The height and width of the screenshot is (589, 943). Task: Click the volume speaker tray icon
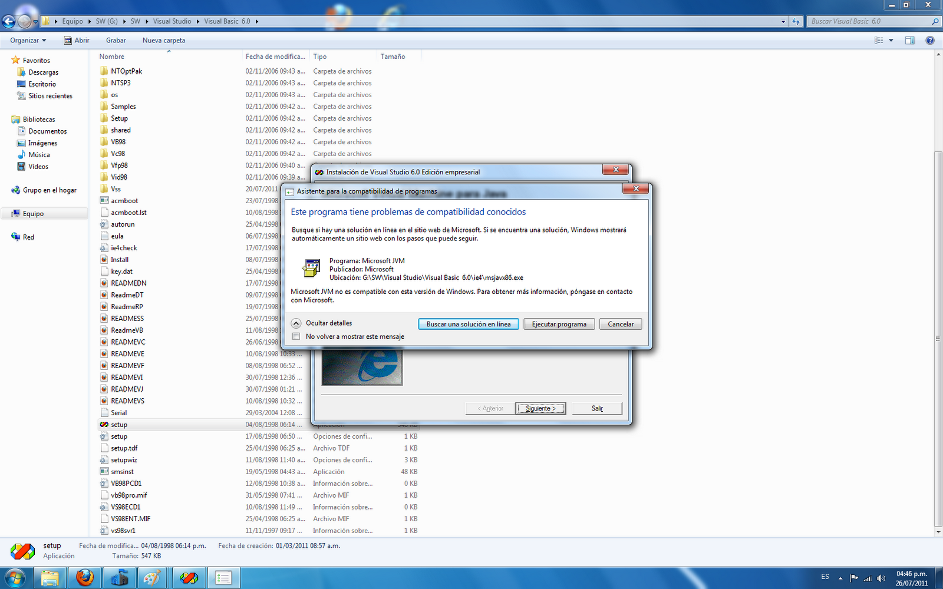point(881,578)
